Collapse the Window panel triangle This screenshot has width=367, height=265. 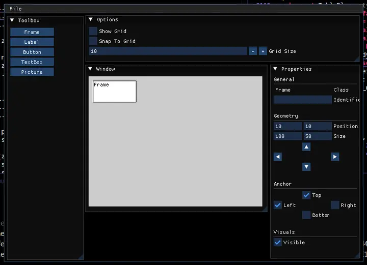90,69
